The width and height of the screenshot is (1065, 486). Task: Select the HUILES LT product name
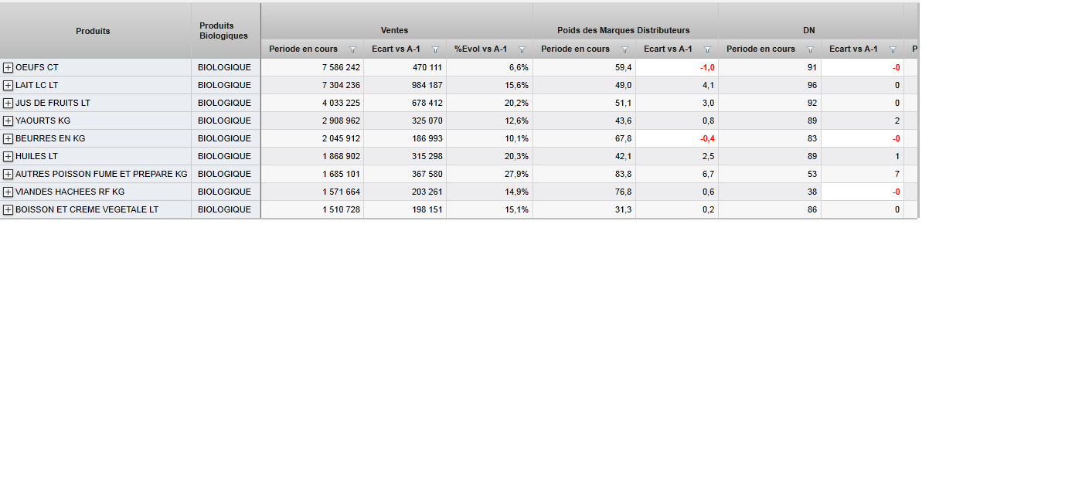[x=36, y=157]
